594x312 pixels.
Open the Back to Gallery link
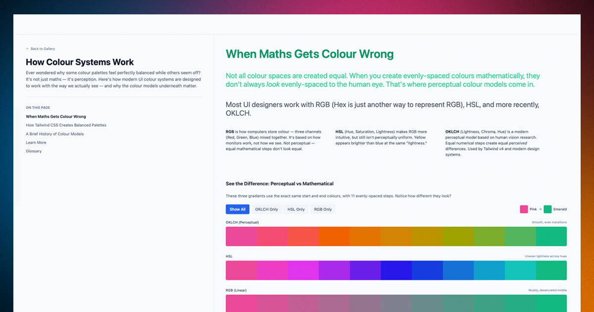click(x=43, y=49)
